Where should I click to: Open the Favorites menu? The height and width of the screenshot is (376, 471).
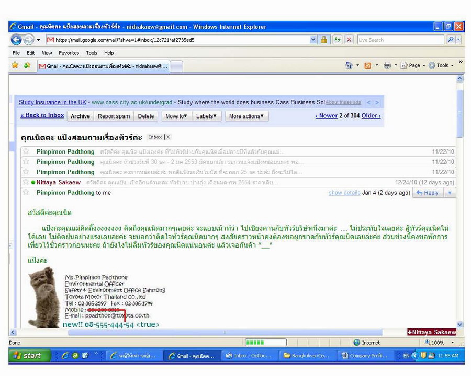(69, 53)
